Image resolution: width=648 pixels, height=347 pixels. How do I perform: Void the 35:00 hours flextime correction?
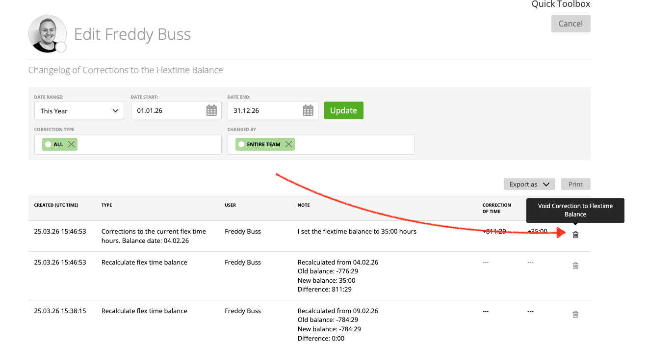[575, 235]
